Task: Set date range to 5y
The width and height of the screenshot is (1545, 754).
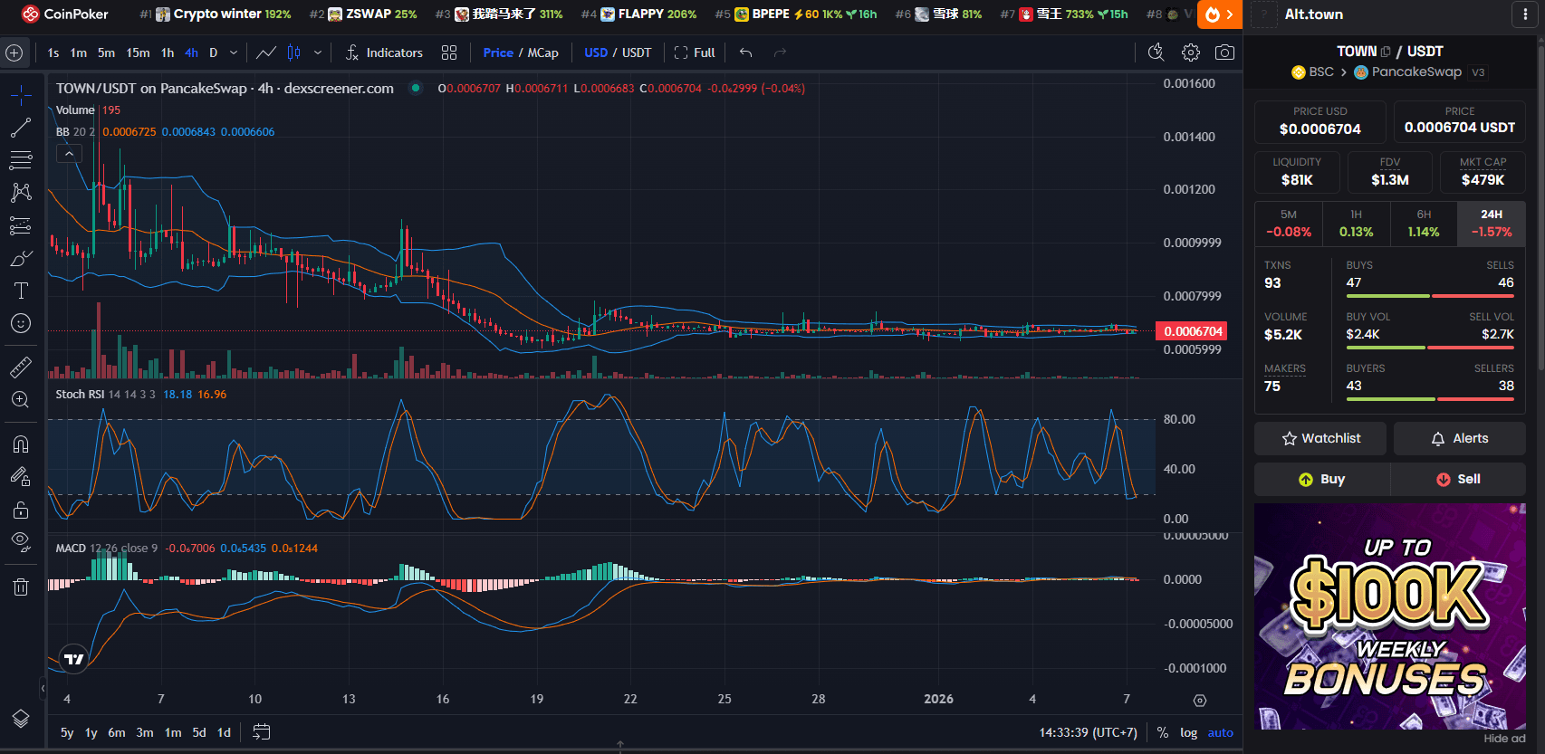Action: [x=67, y=732]
